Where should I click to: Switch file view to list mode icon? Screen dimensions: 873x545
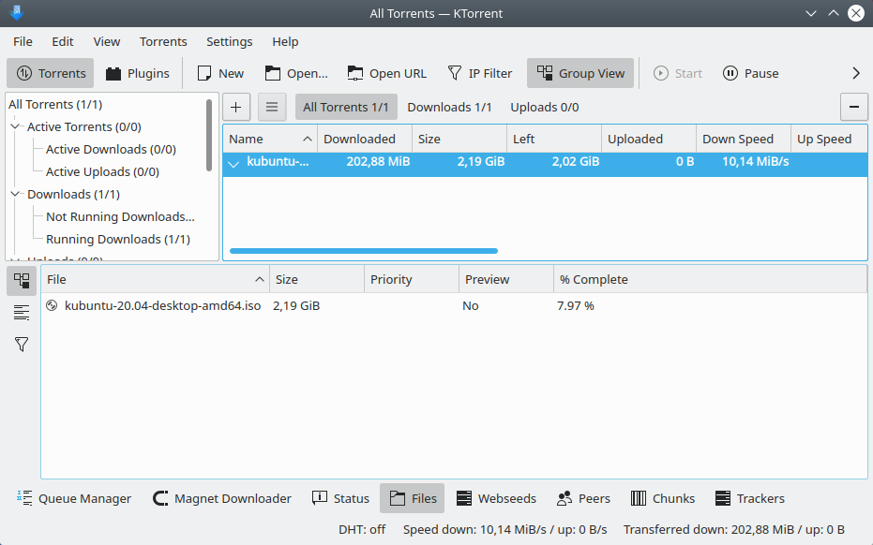[22, 313]
